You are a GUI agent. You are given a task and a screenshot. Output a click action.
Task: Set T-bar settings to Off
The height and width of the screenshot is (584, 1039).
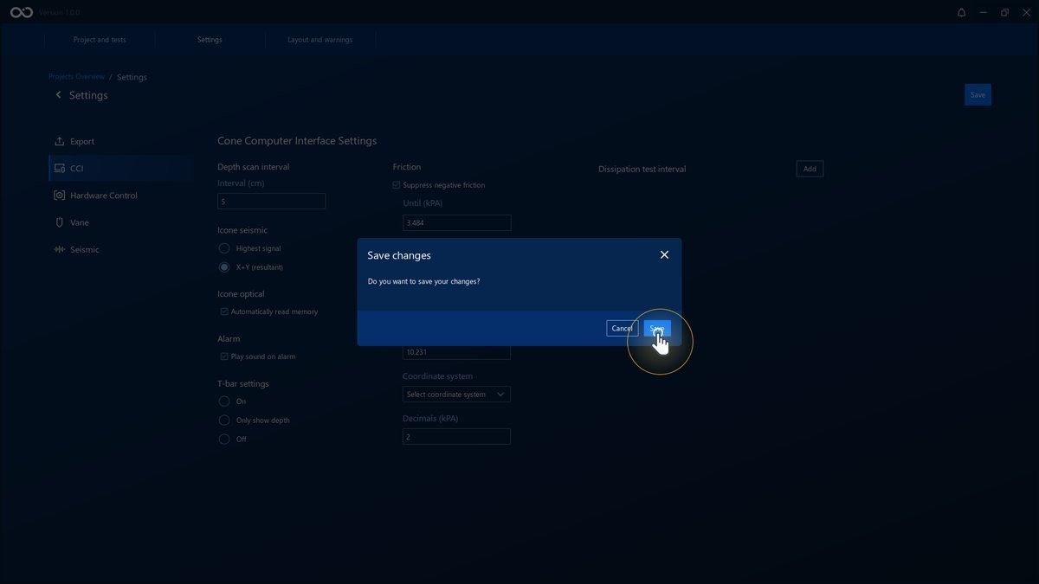(224, 440)
